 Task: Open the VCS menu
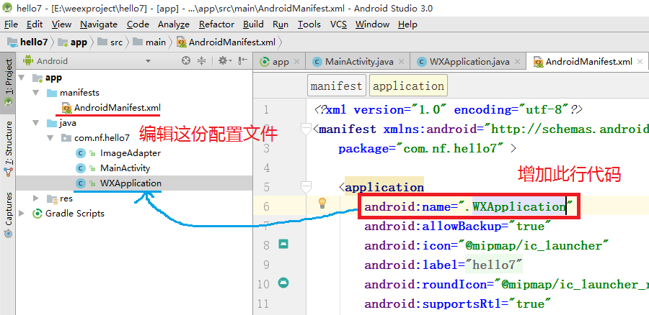click(339, 24)
